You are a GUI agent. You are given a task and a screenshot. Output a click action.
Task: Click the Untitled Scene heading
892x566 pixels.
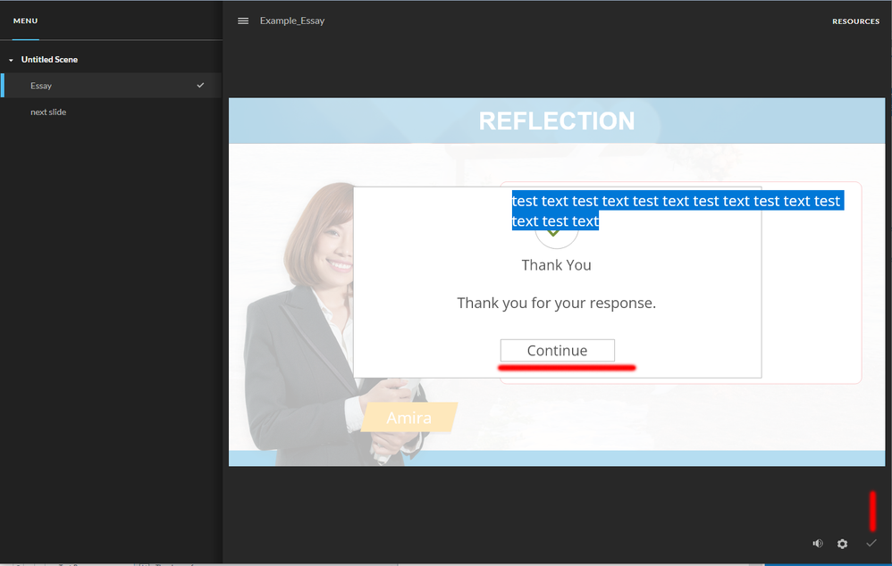[x=49, y=60]
